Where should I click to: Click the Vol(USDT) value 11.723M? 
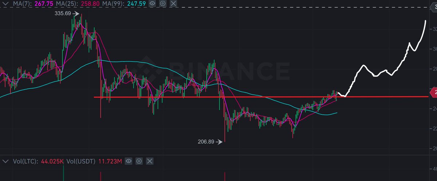tap(110, 161)
